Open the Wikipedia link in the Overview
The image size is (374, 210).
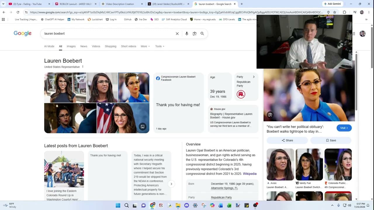coord(250,174)
